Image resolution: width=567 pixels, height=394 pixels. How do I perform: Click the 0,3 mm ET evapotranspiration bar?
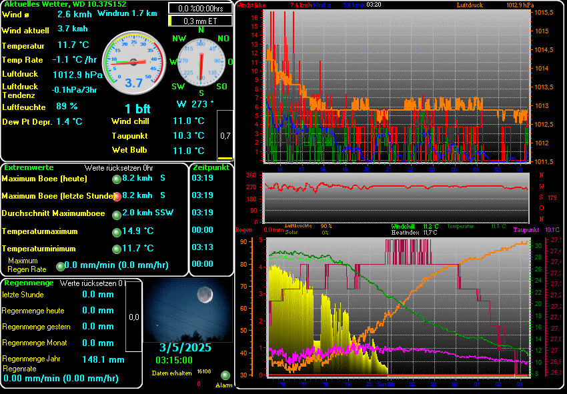tap(200, 21)
